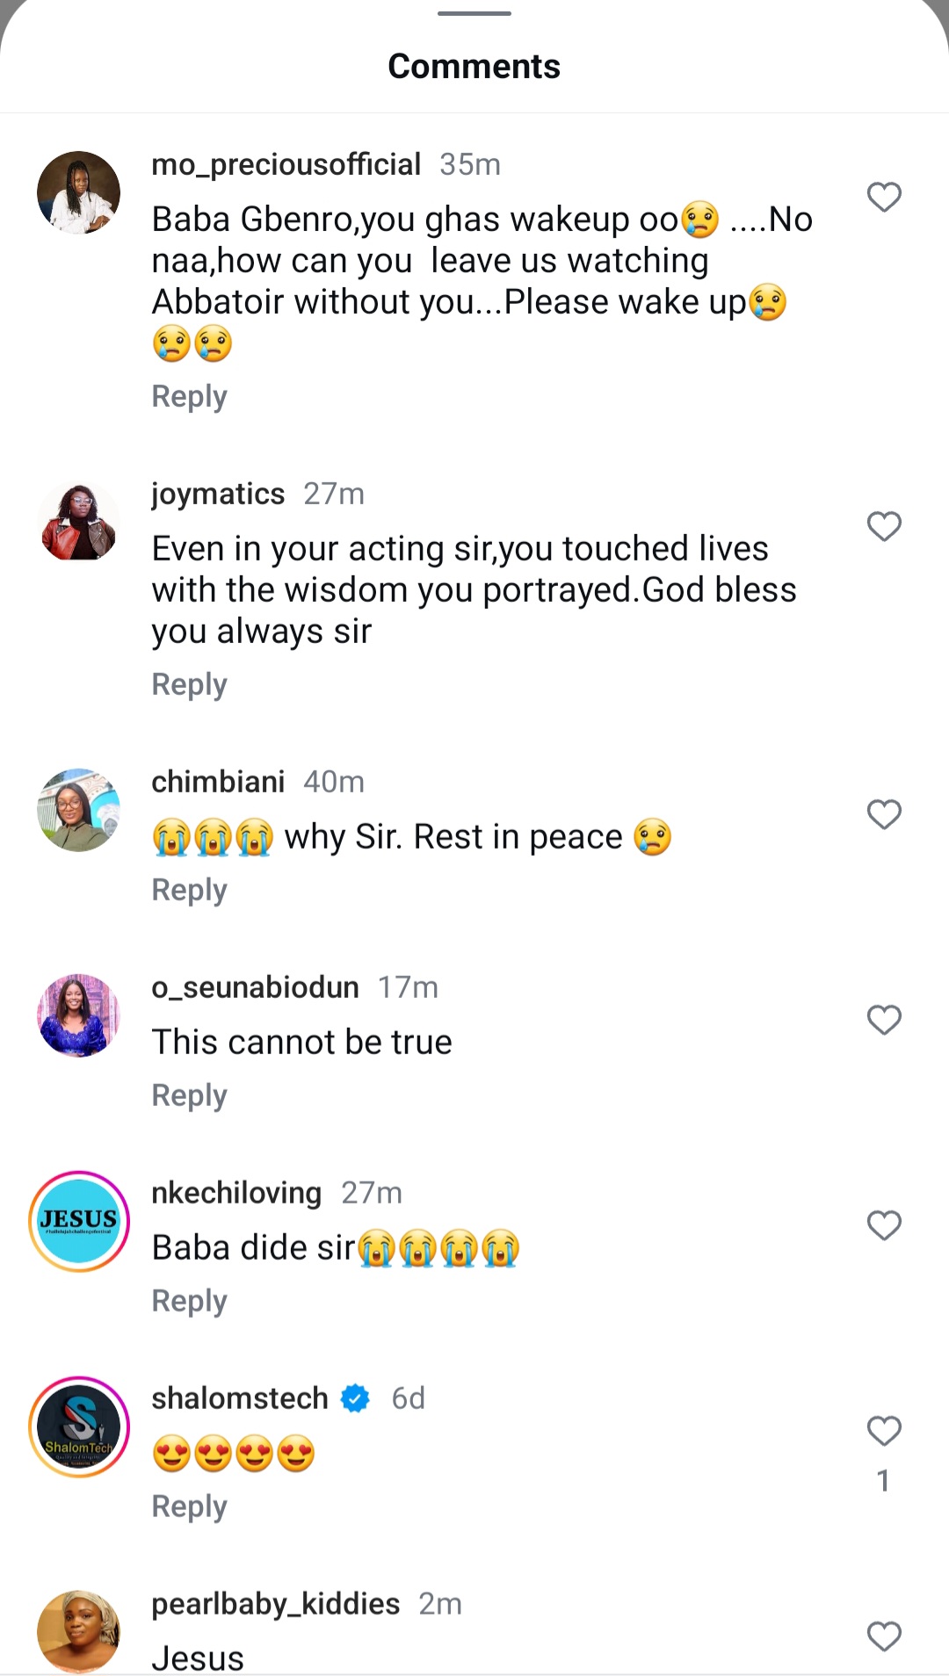Reply to chimbiani's comment
The height and width of the screenshot is (1676, 949).
coord(189,890)
